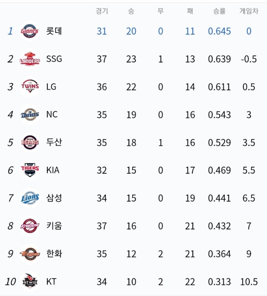Click the Hanwha Eagles team logo
The image size is (267, 296).
(30, 254)
